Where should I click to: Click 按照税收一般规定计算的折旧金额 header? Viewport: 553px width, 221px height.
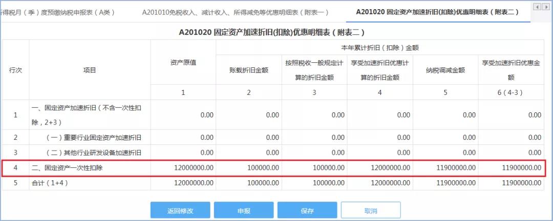click(x=314, y=70)
